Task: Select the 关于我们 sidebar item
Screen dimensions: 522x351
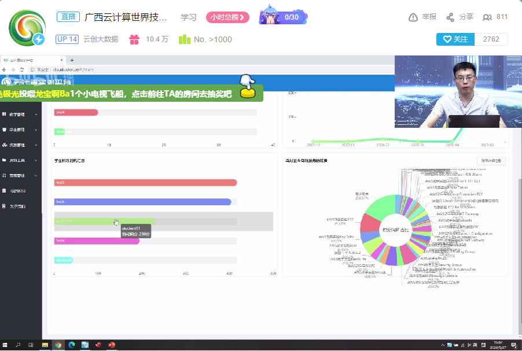Action: click(17, 206)
